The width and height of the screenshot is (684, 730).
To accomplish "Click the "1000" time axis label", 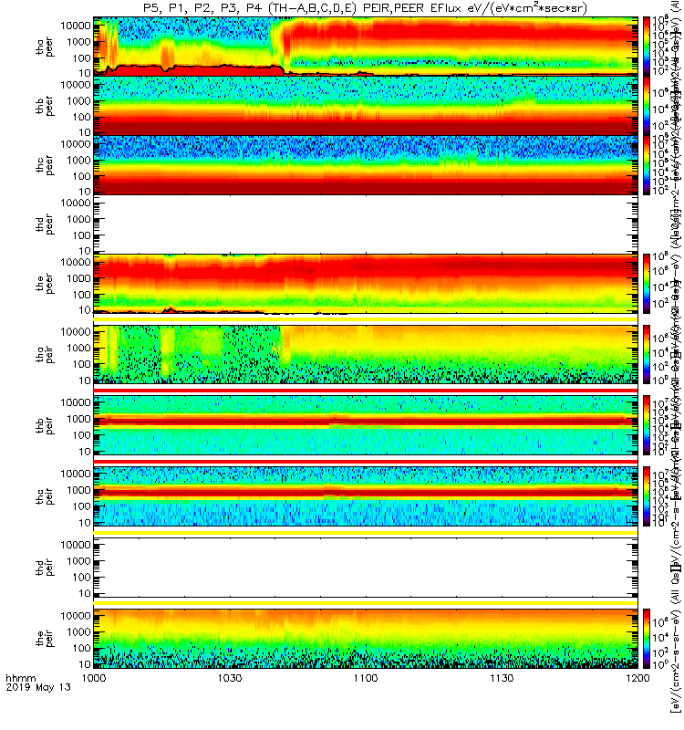I will click(x=94, y=678).
